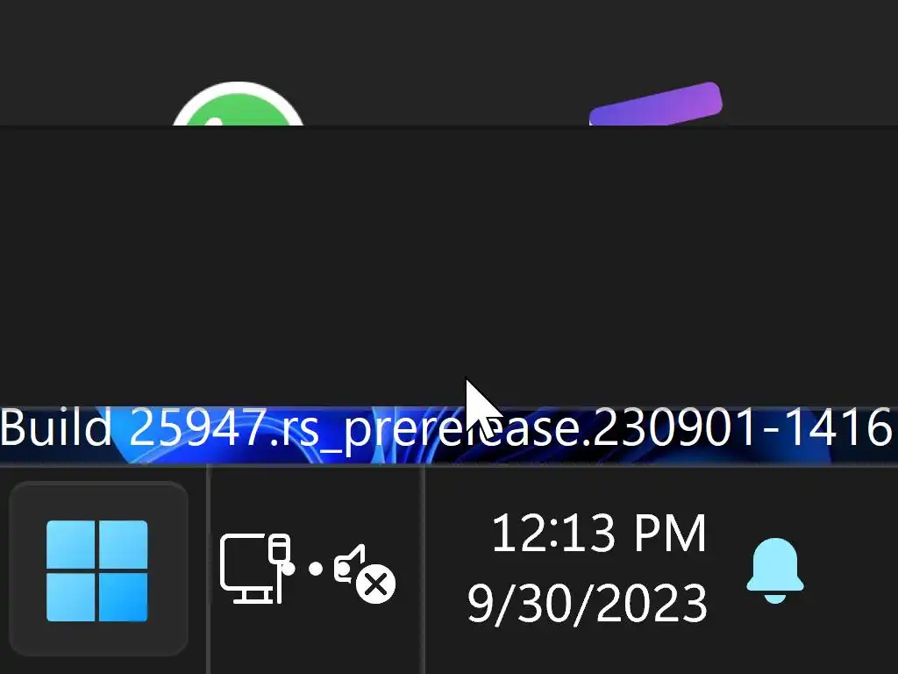Launch the green WhatsApp icon
898x674 pixels.
click(238, 104)
